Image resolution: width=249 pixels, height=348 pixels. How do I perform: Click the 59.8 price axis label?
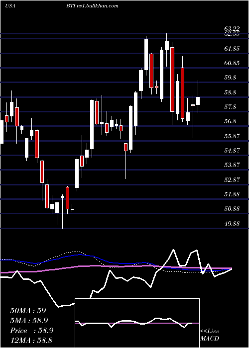pos(231,78)
